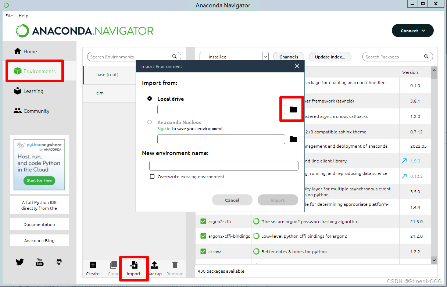
Task: Click the search packages magnifier icon
Action: (426, 57)
